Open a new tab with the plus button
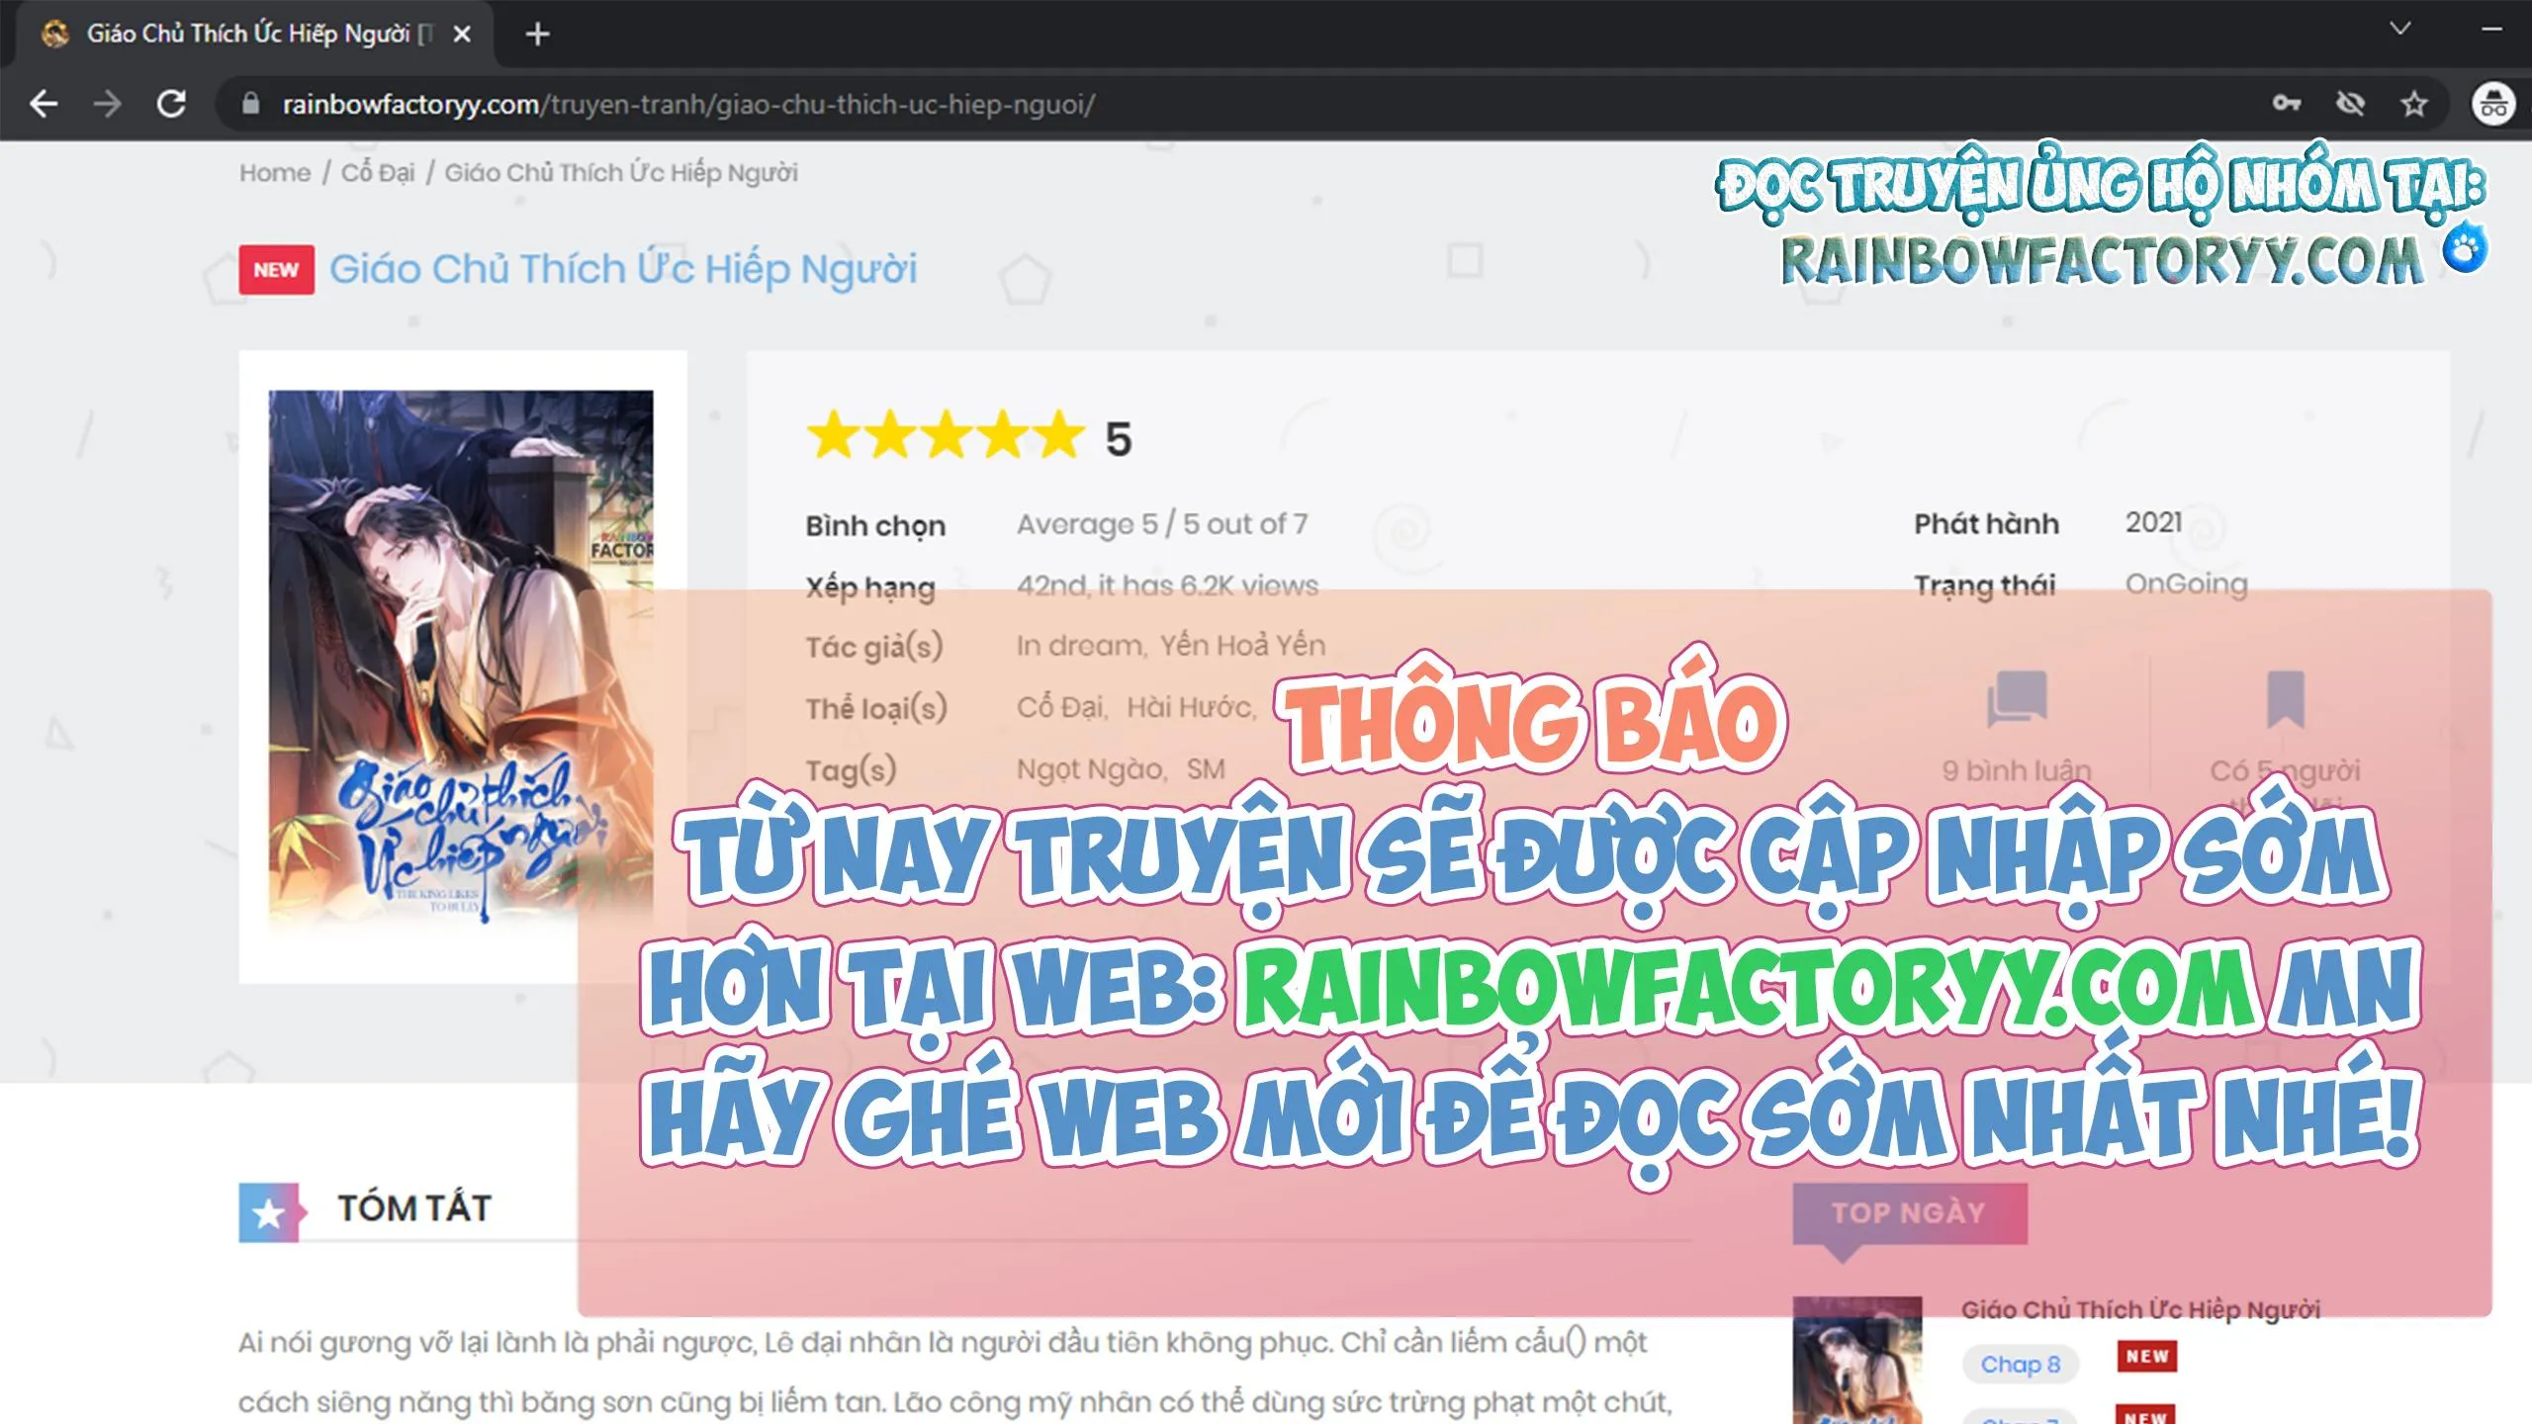 pos(536,33)
